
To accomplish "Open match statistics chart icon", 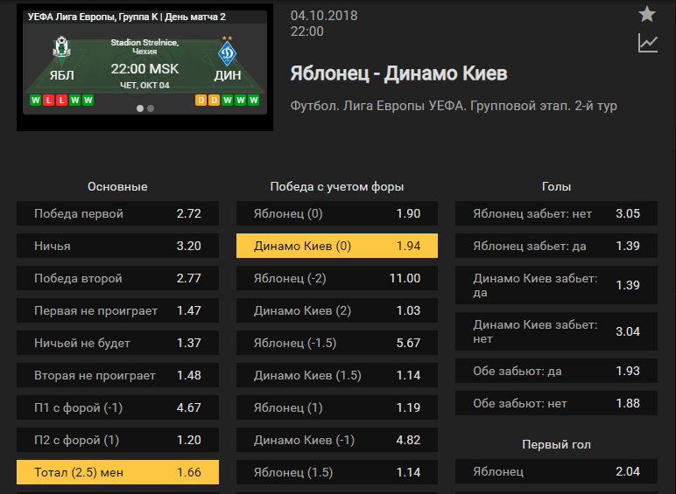I will click(x=648, y=43).
